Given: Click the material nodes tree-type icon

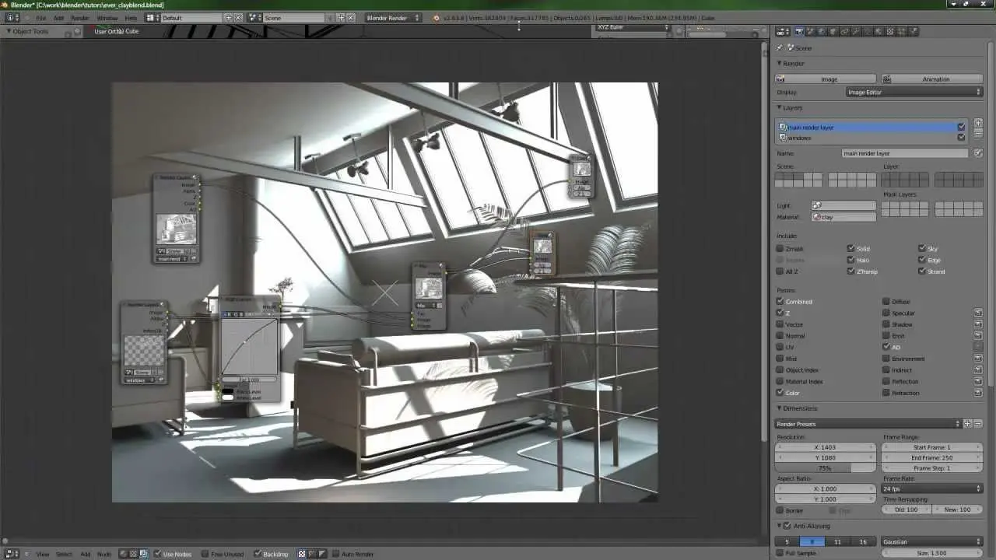Looking at the screenshot, I should pyautogui.click(x=123, y=554).
